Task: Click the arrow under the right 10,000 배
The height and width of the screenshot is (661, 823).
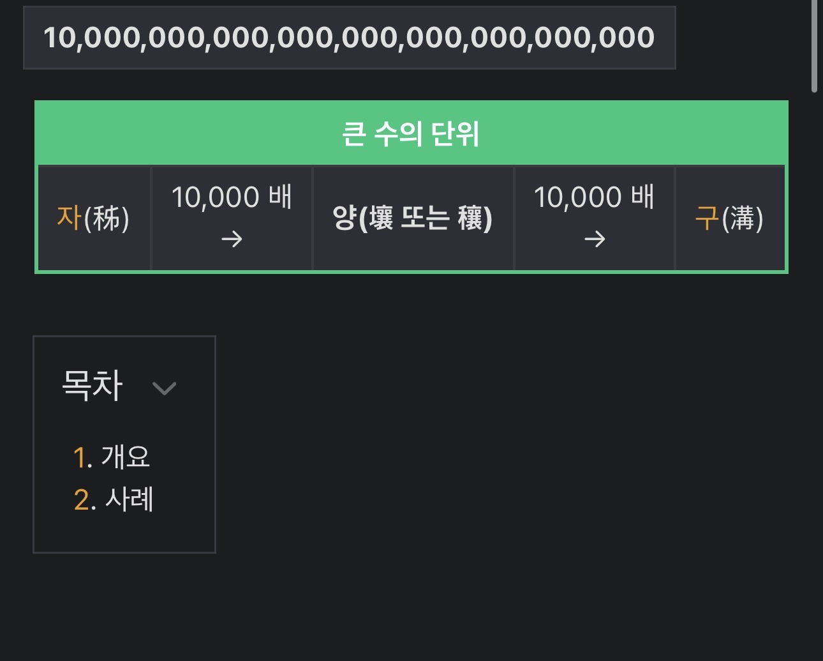Action: (x=595, y=239)
